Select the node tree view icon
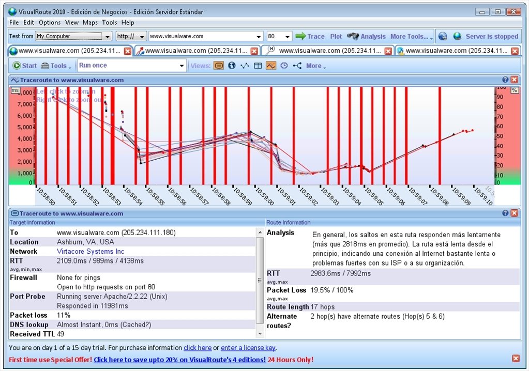Viewport: 529px width, 371px height. (297, 66)
